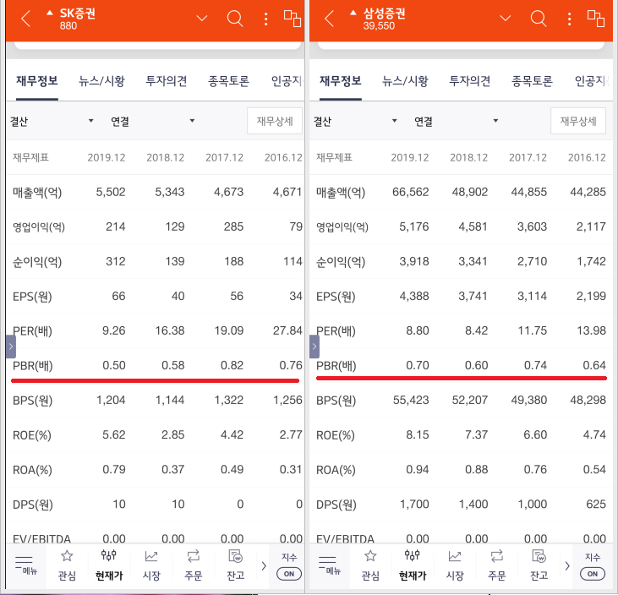Image resolution: width=618 pixels, height=595 pixels.
Task: Open the 결산 dropdown in 삼성증권 panel
Action: 355,121
